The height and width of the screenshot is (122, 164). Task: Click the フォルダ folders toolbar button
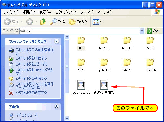(78, 22)
